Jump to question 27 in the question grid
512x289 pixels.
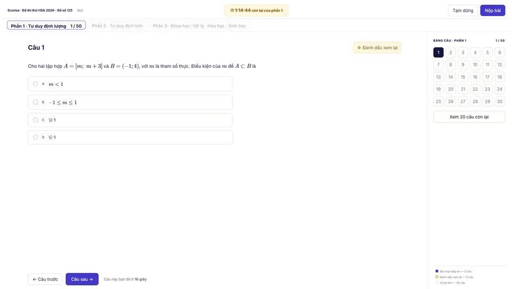coord(463,101)
